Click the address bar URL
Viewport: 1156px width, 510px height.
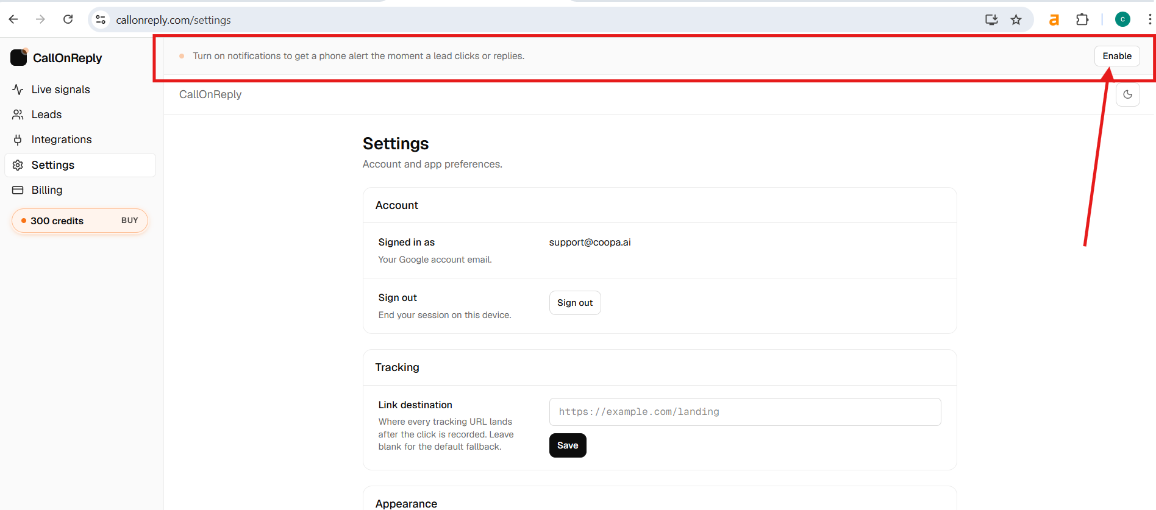tap(173, 20)
